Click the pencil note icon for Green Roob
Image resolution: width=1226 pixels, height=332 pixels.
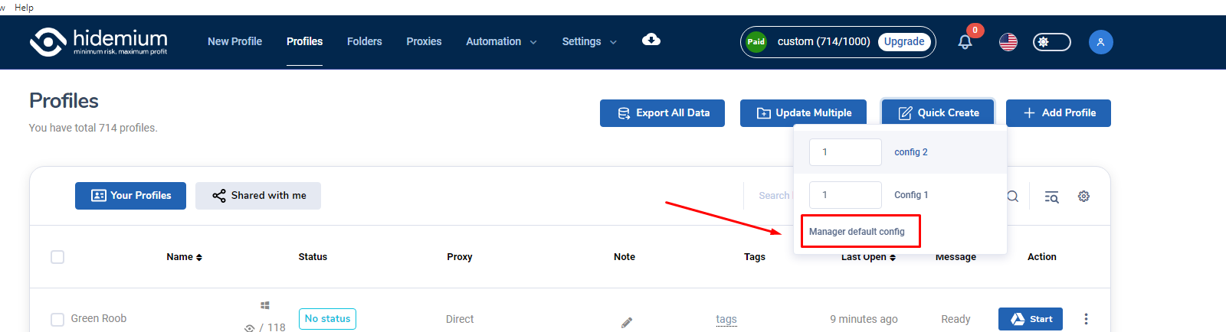click(626, 322)
